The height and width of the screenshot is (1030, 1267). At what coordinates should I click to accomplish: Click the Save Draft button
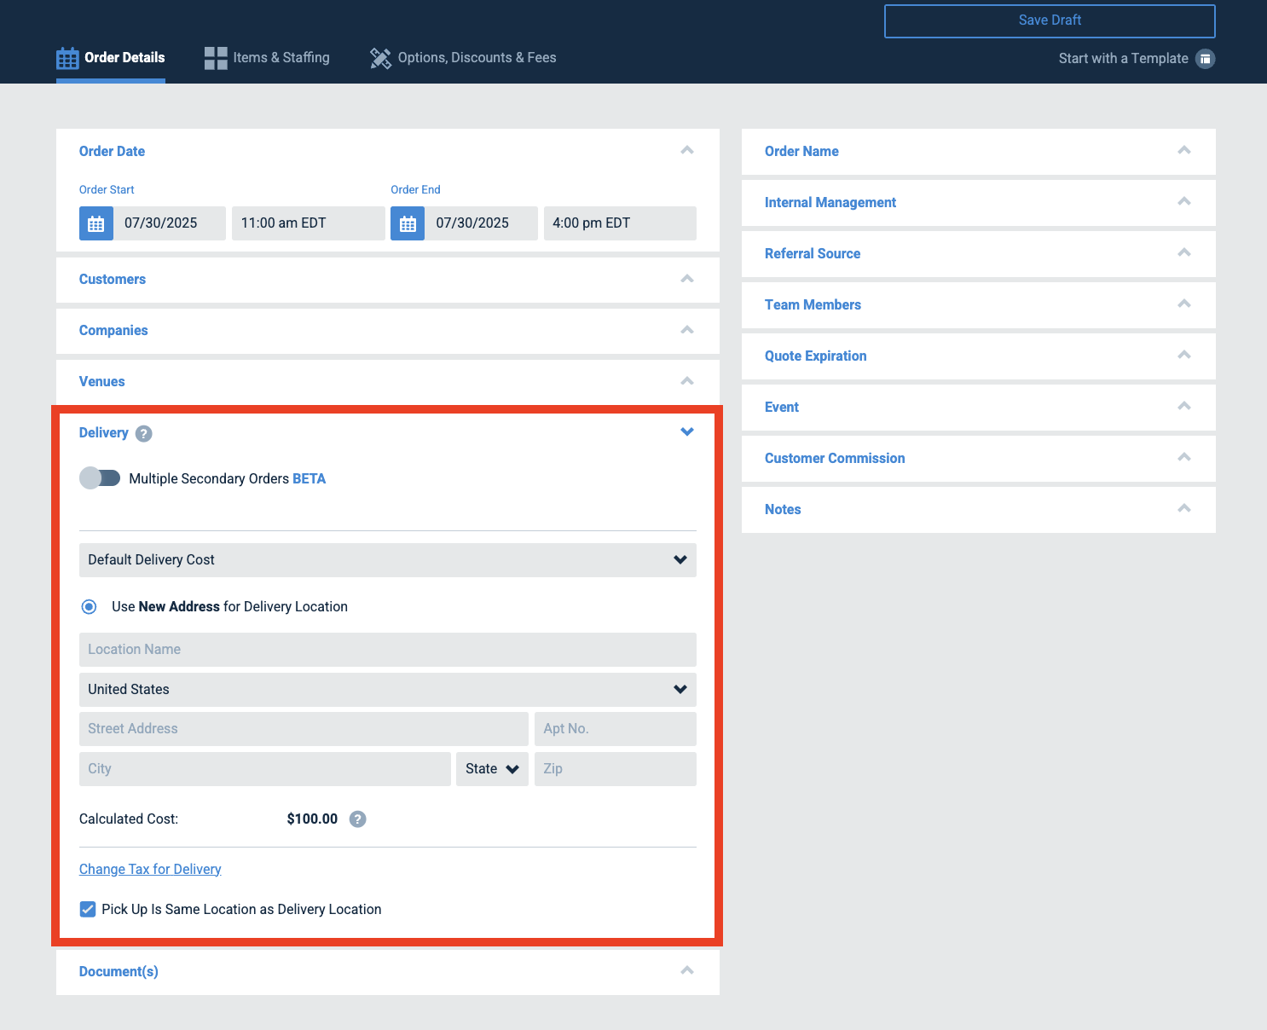coord(1050,21)
